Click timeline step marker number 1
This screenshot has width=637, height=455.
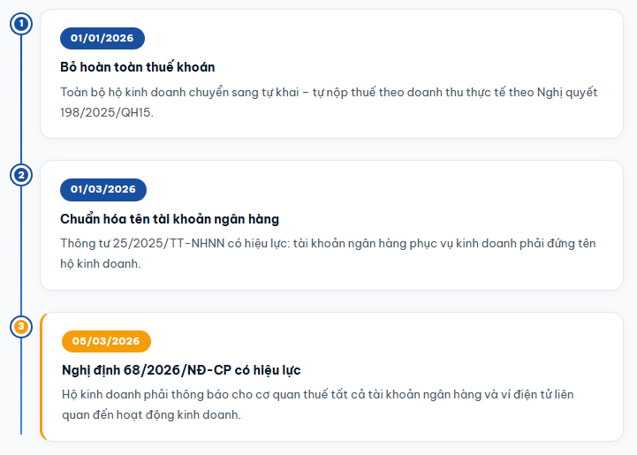tap(21, 23)
